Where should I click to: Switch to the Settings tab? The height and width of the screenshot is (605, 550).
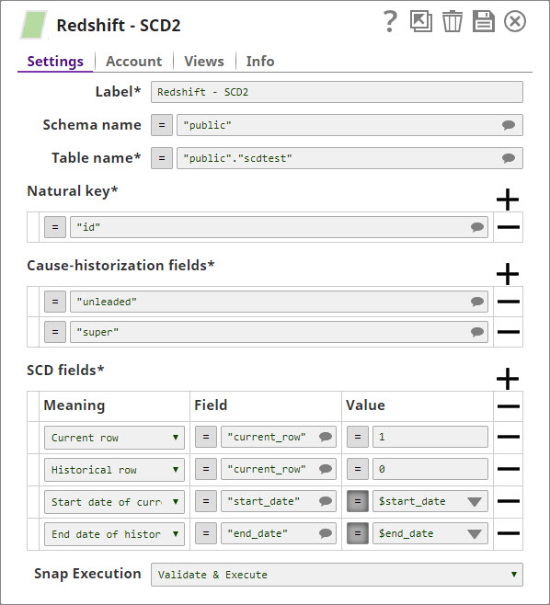pos(55,62)
